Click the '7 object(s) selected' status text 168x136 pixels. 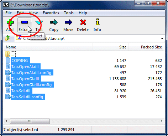(x=21, y=130)
